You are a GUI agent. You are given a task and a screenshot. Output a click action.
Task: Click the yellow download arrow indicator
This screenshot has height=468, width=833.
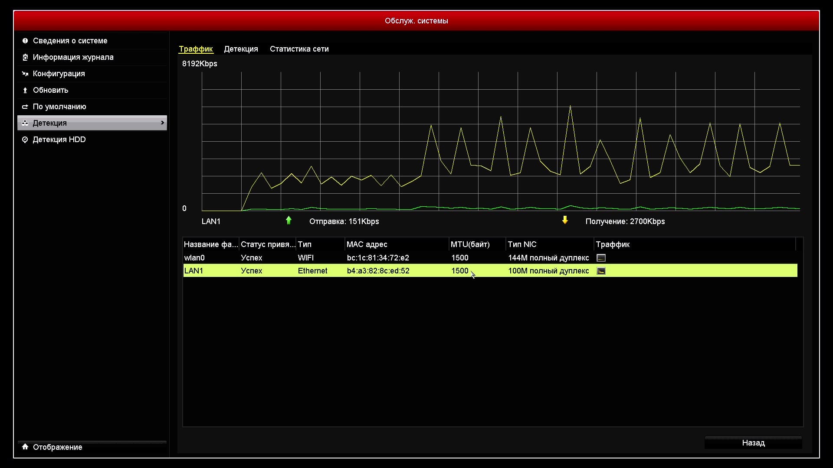tap(565, 221)
